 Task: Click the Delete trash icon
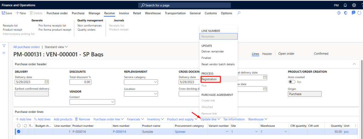tap(31, 13)
